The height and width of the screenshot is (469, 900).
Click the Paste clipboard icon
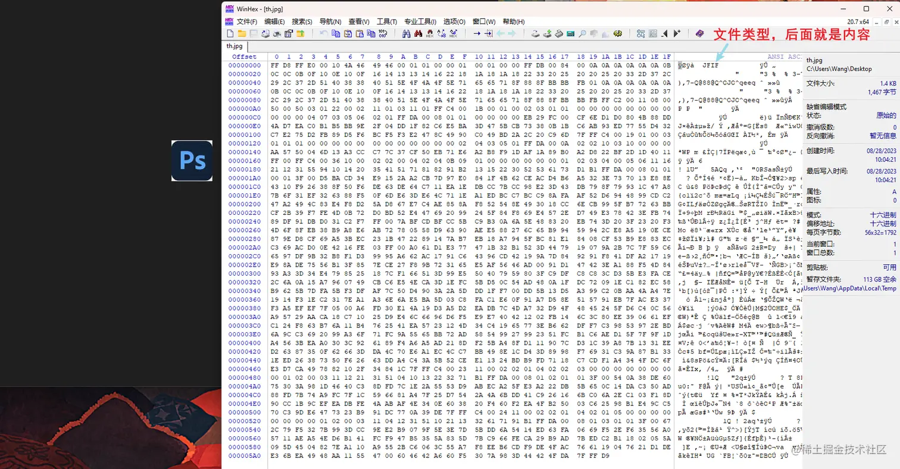click(360, 33)
